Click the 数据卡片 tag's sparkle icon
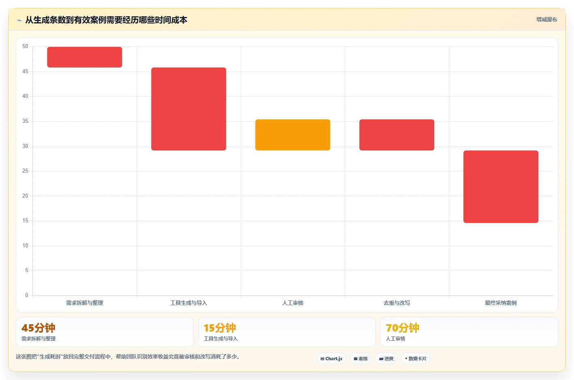The image size is (574, 380). [406, 359]
